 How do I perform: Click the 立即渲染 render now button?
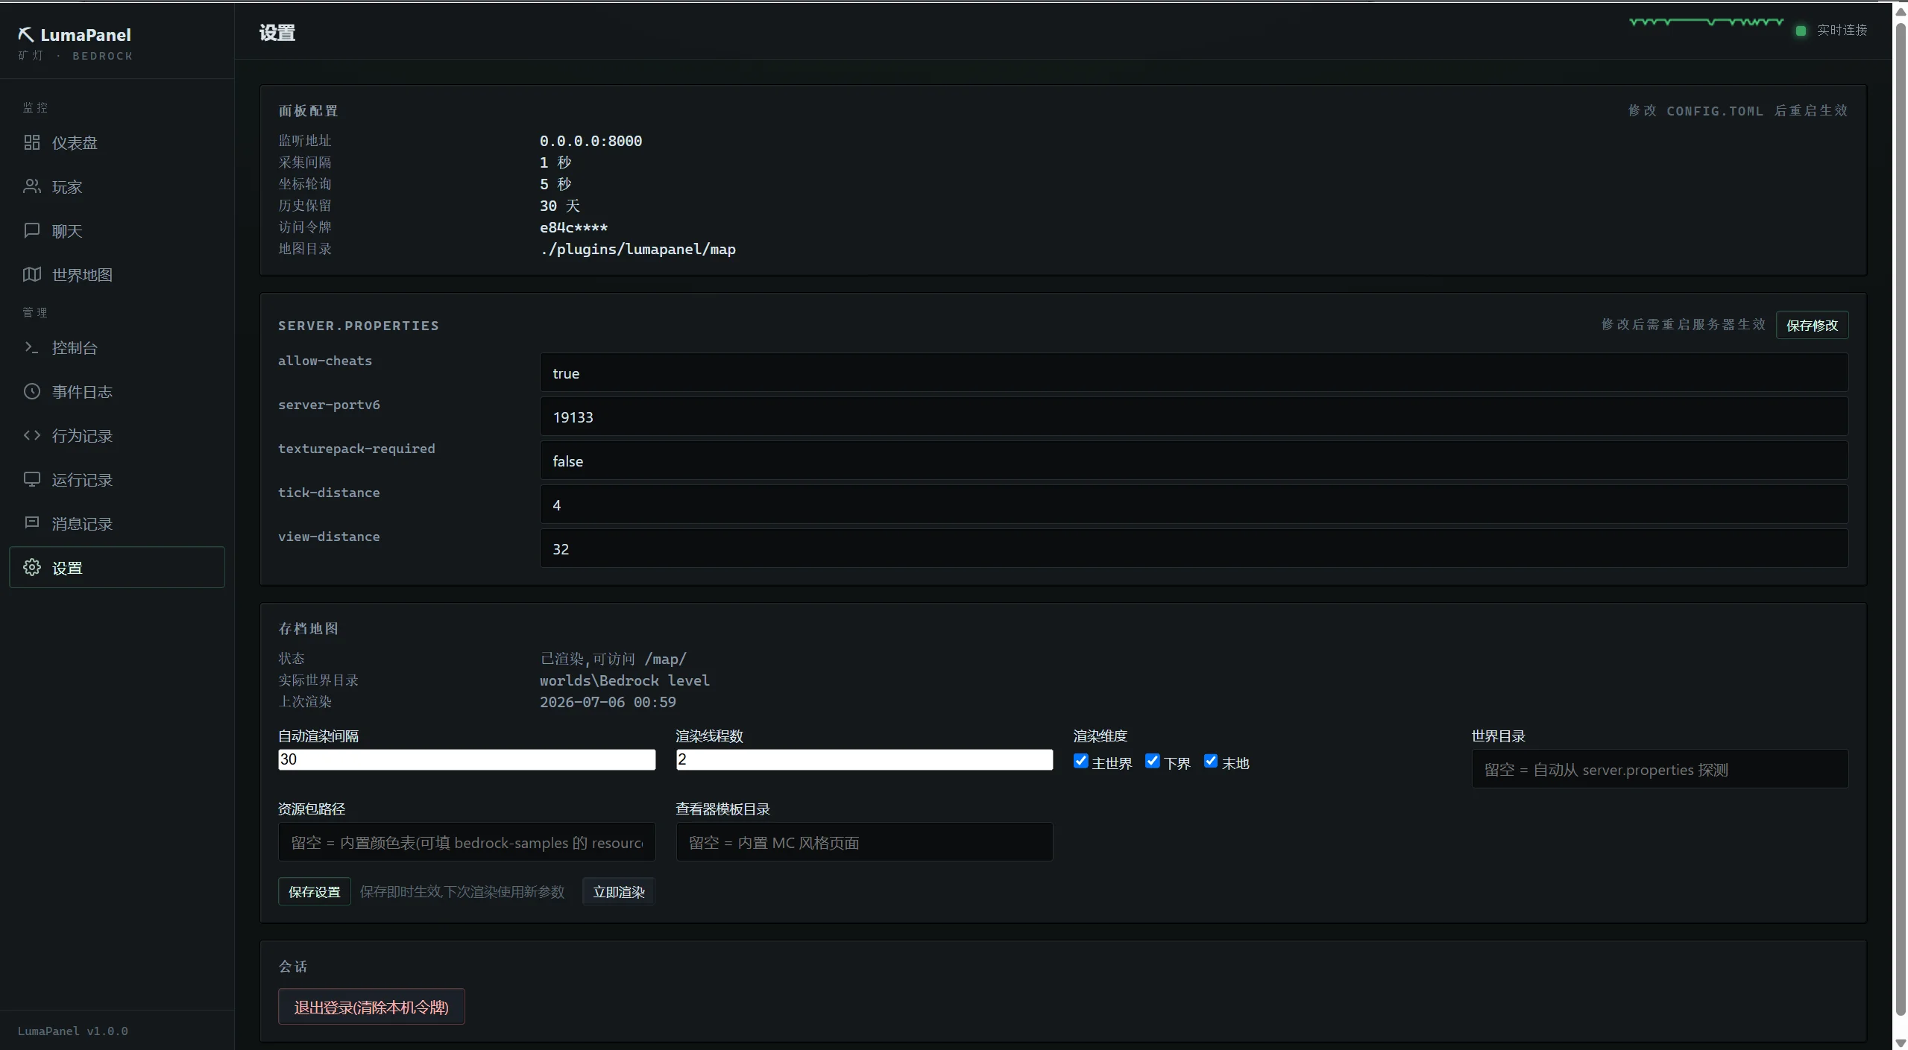(618, 892)
